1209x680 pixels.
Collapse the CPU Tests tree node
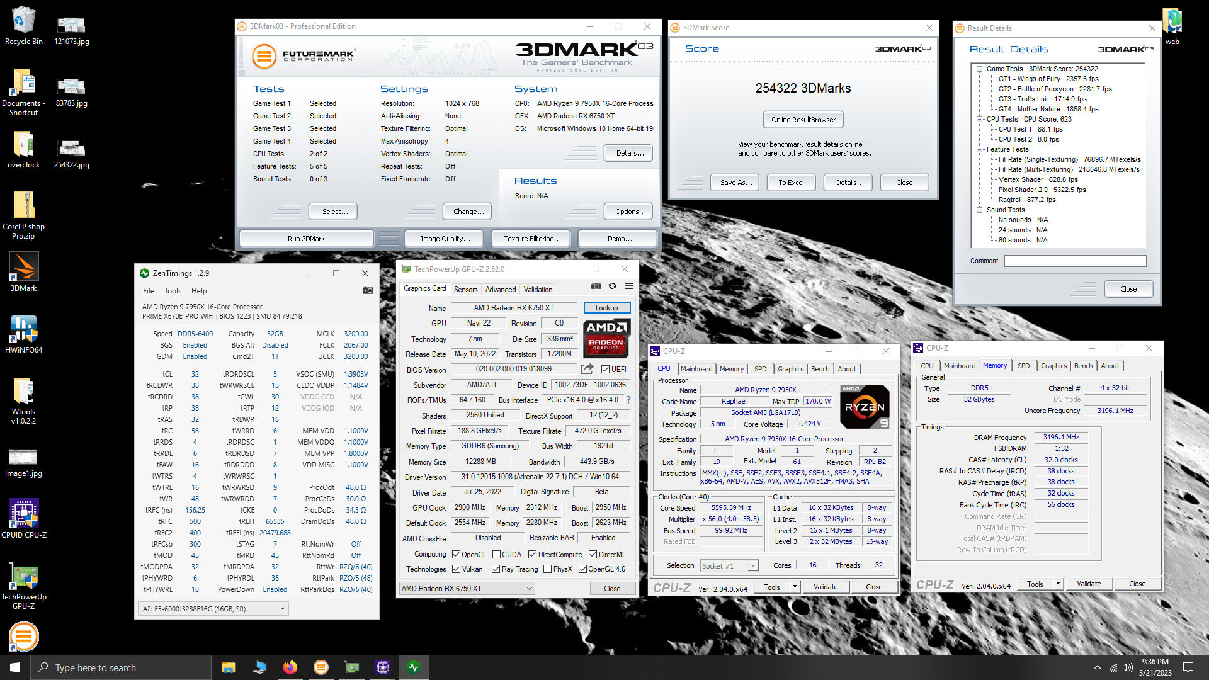click(x=980, y=119)
